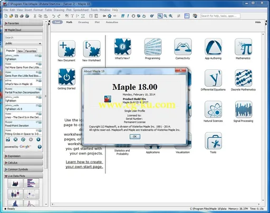The width and height of the screenshot is (270, 213).
Task: Click the redo arrow toolbar icon
Action: click(x=59, y=16)
